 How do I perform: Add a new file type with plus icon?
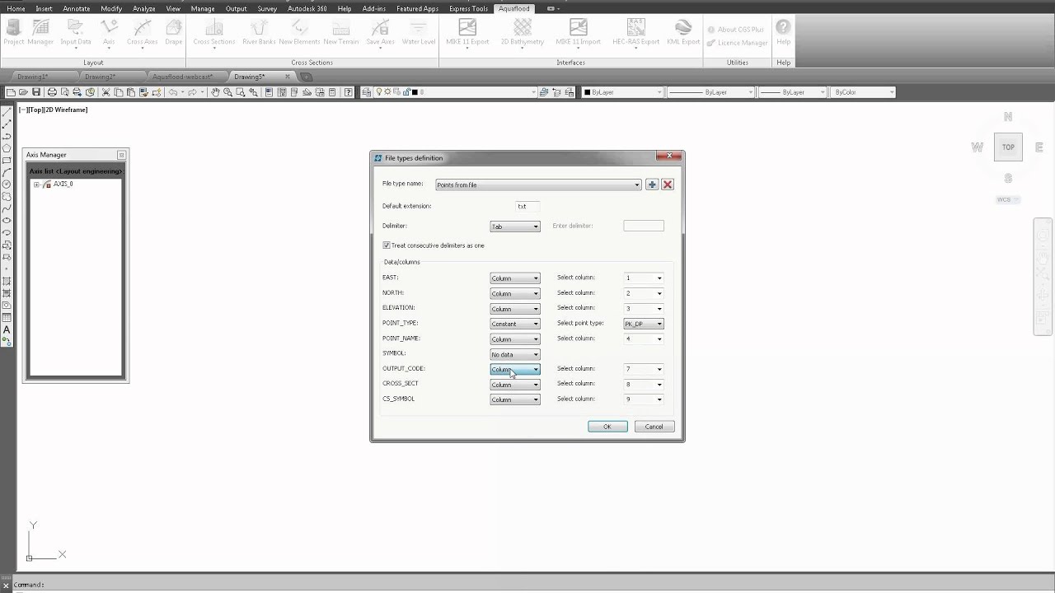click(x=652, y=184)
